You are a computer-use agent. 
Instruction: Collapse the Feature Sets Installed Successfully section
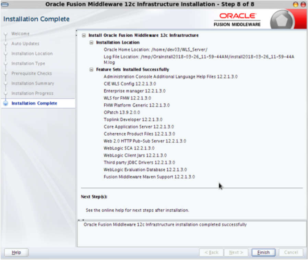click(91, 70)
